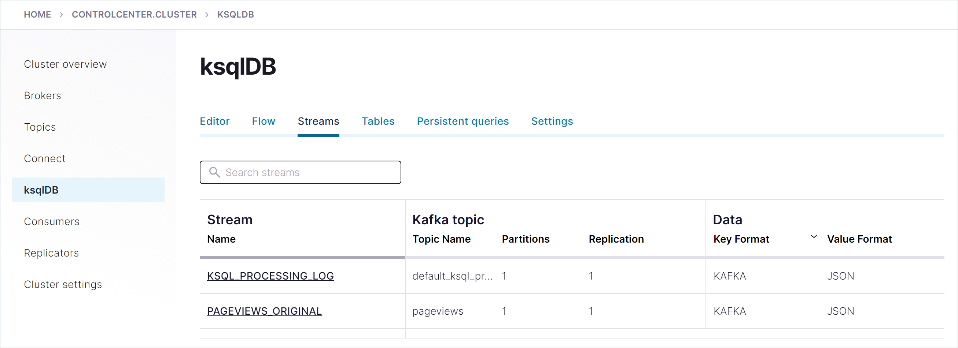Open the KSQL_PROCESSING_LOG stream link
958x348 pixels.
point(270,276)
